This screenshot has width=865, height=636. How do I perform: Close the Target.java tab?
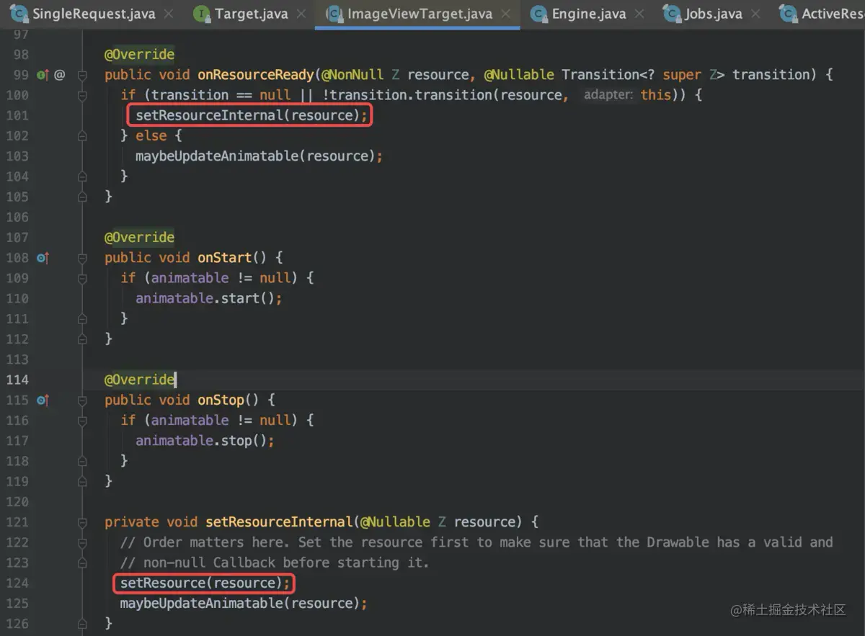301,14
